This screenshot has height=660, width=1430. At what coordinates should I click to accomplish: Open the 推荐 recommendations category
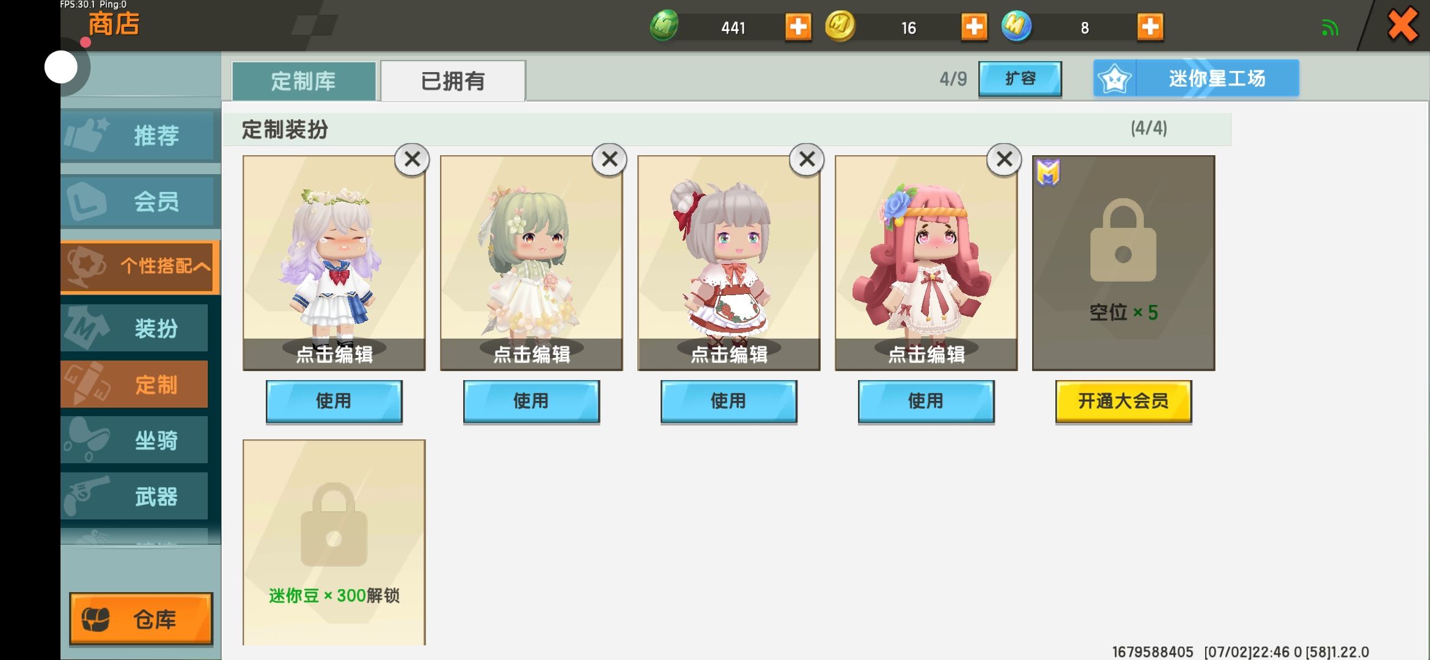pos(140,135)
